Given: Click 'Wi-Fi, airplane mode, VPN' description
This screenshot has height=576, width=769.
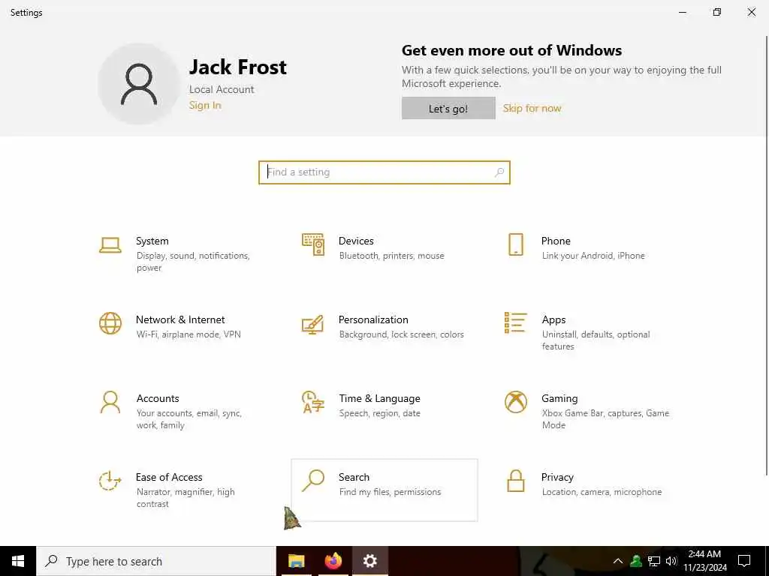Looking at the screenshot, I should click(x=188, y=334).
